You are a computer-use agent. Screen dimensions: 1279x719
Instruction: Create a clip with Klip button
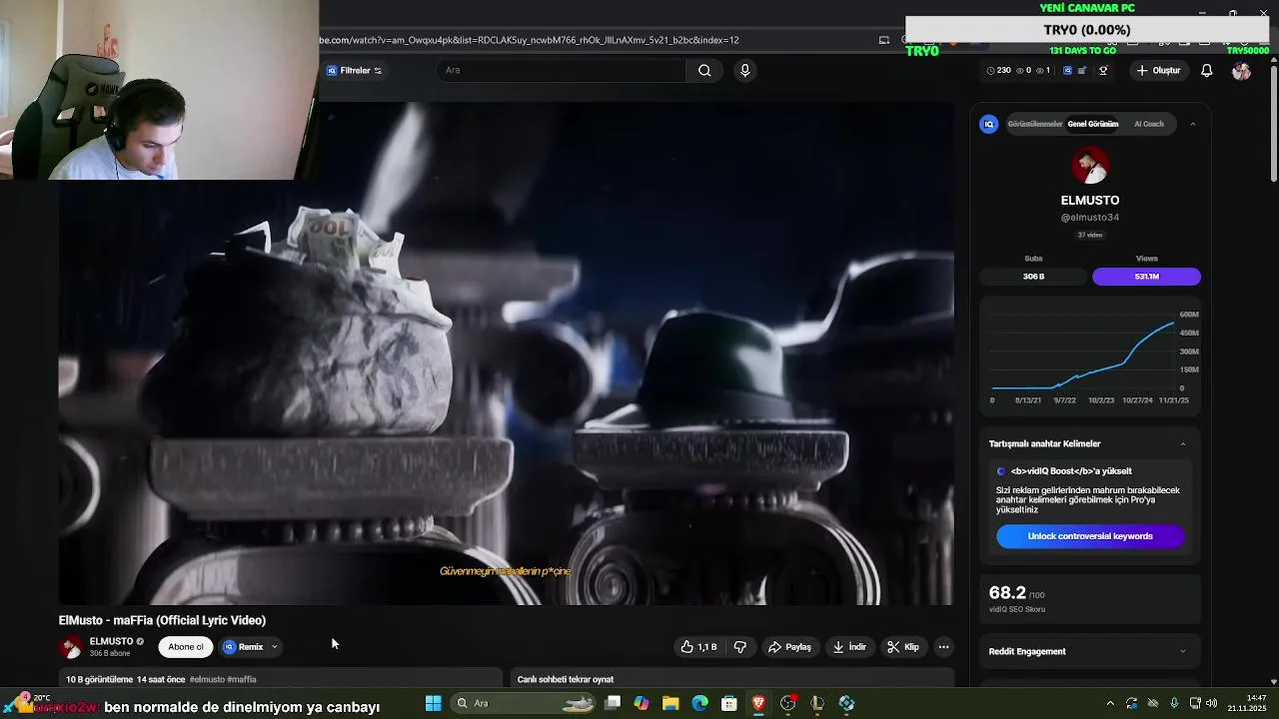point(903,647)
